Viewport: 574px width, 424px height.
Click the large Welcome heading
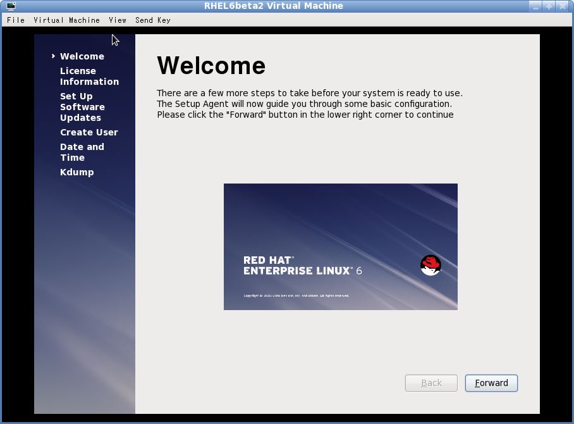(x=211, y=66)
